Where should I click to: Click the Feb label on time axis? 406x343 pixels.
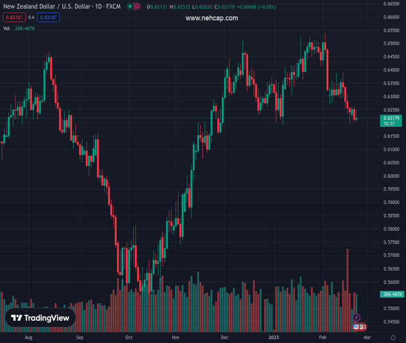click(322, 337)
